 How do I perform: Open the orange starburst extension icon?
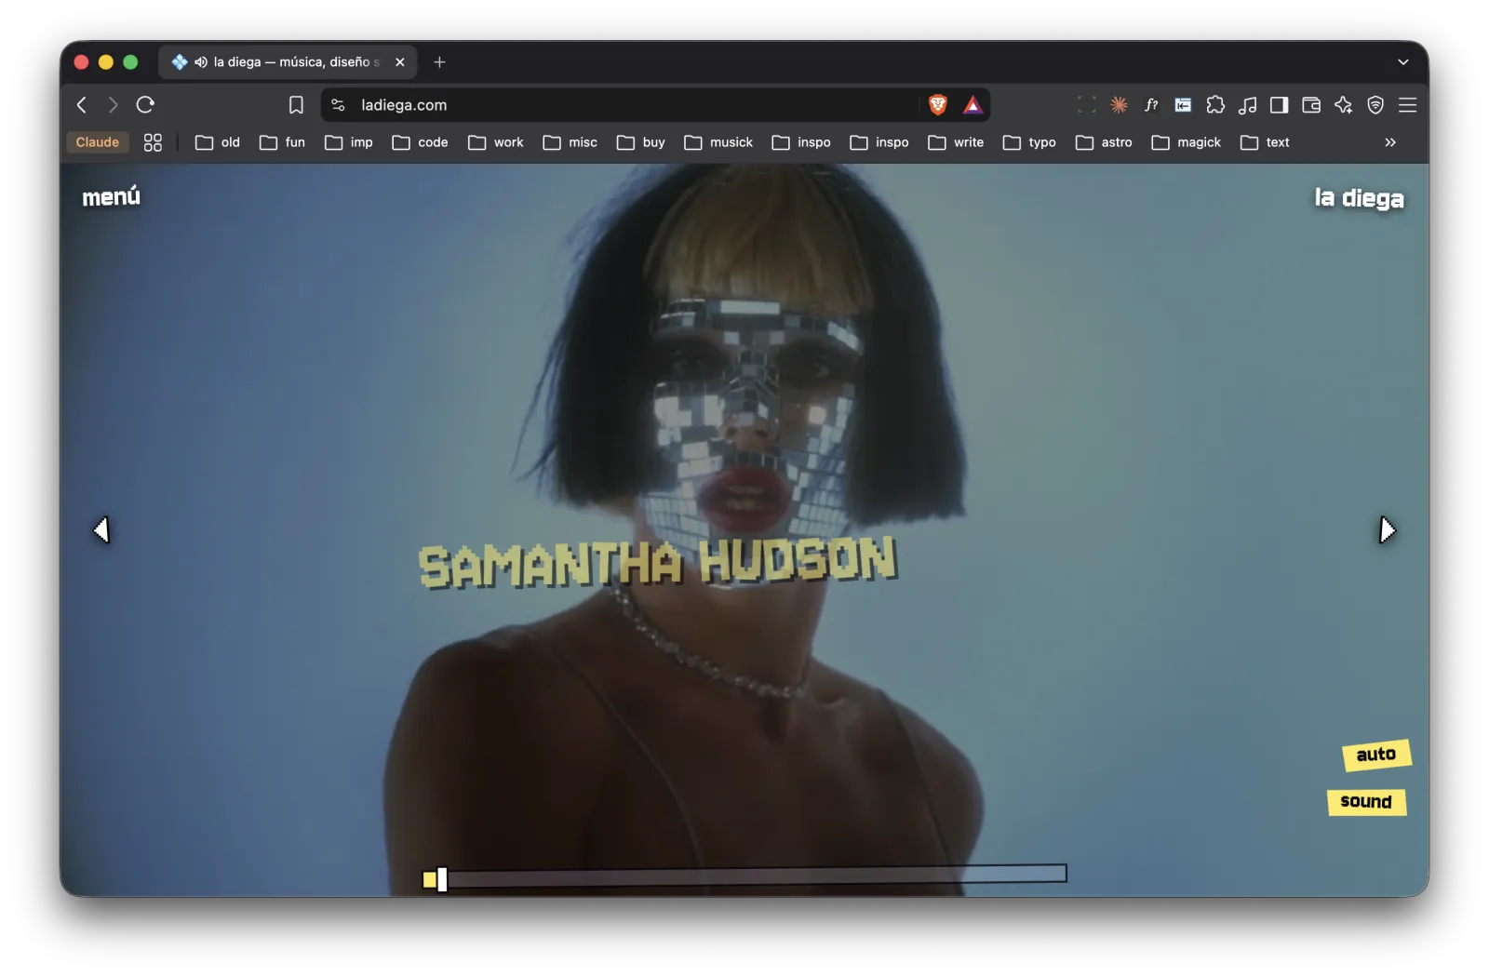click(1119, 105)
